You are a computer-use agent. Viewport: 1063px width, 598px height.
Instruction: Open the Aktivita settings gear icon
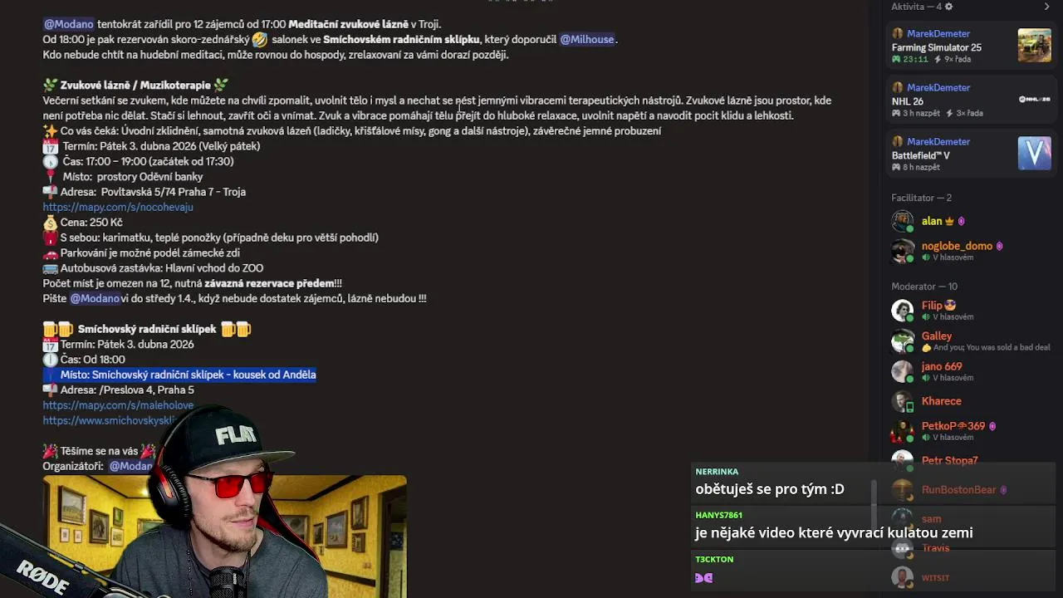point(949,7)
